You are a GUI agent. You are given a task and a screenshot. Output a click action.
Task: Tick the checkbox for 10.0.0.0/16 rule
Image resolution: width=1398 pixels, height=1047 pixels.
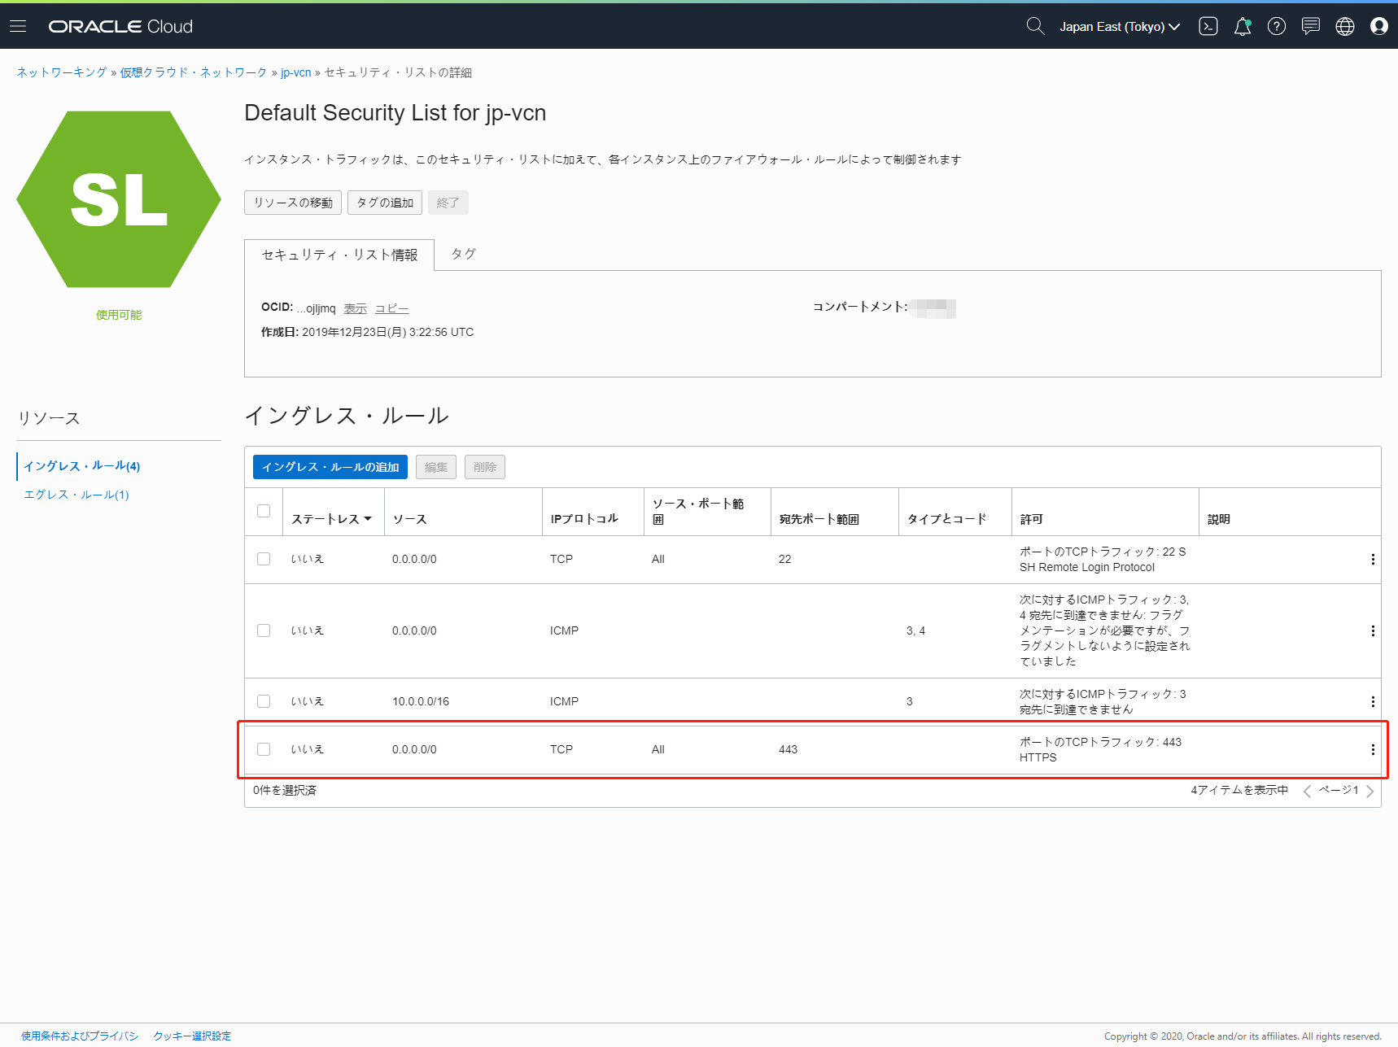[264, 701]
